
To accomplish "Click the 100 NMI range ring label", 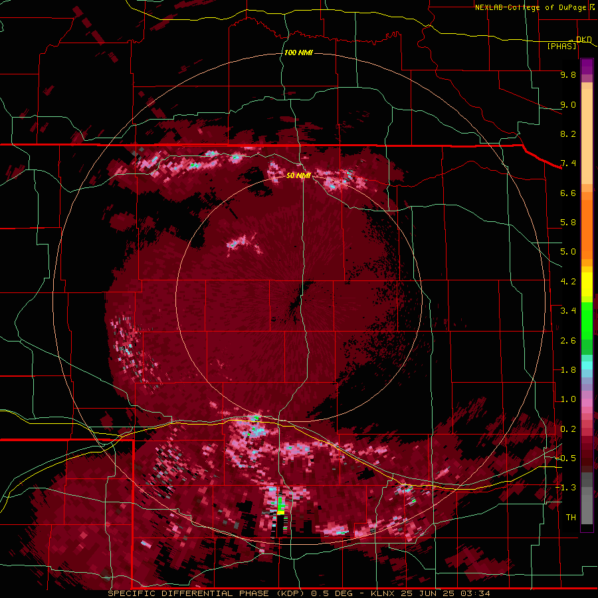I will [298, 52].
